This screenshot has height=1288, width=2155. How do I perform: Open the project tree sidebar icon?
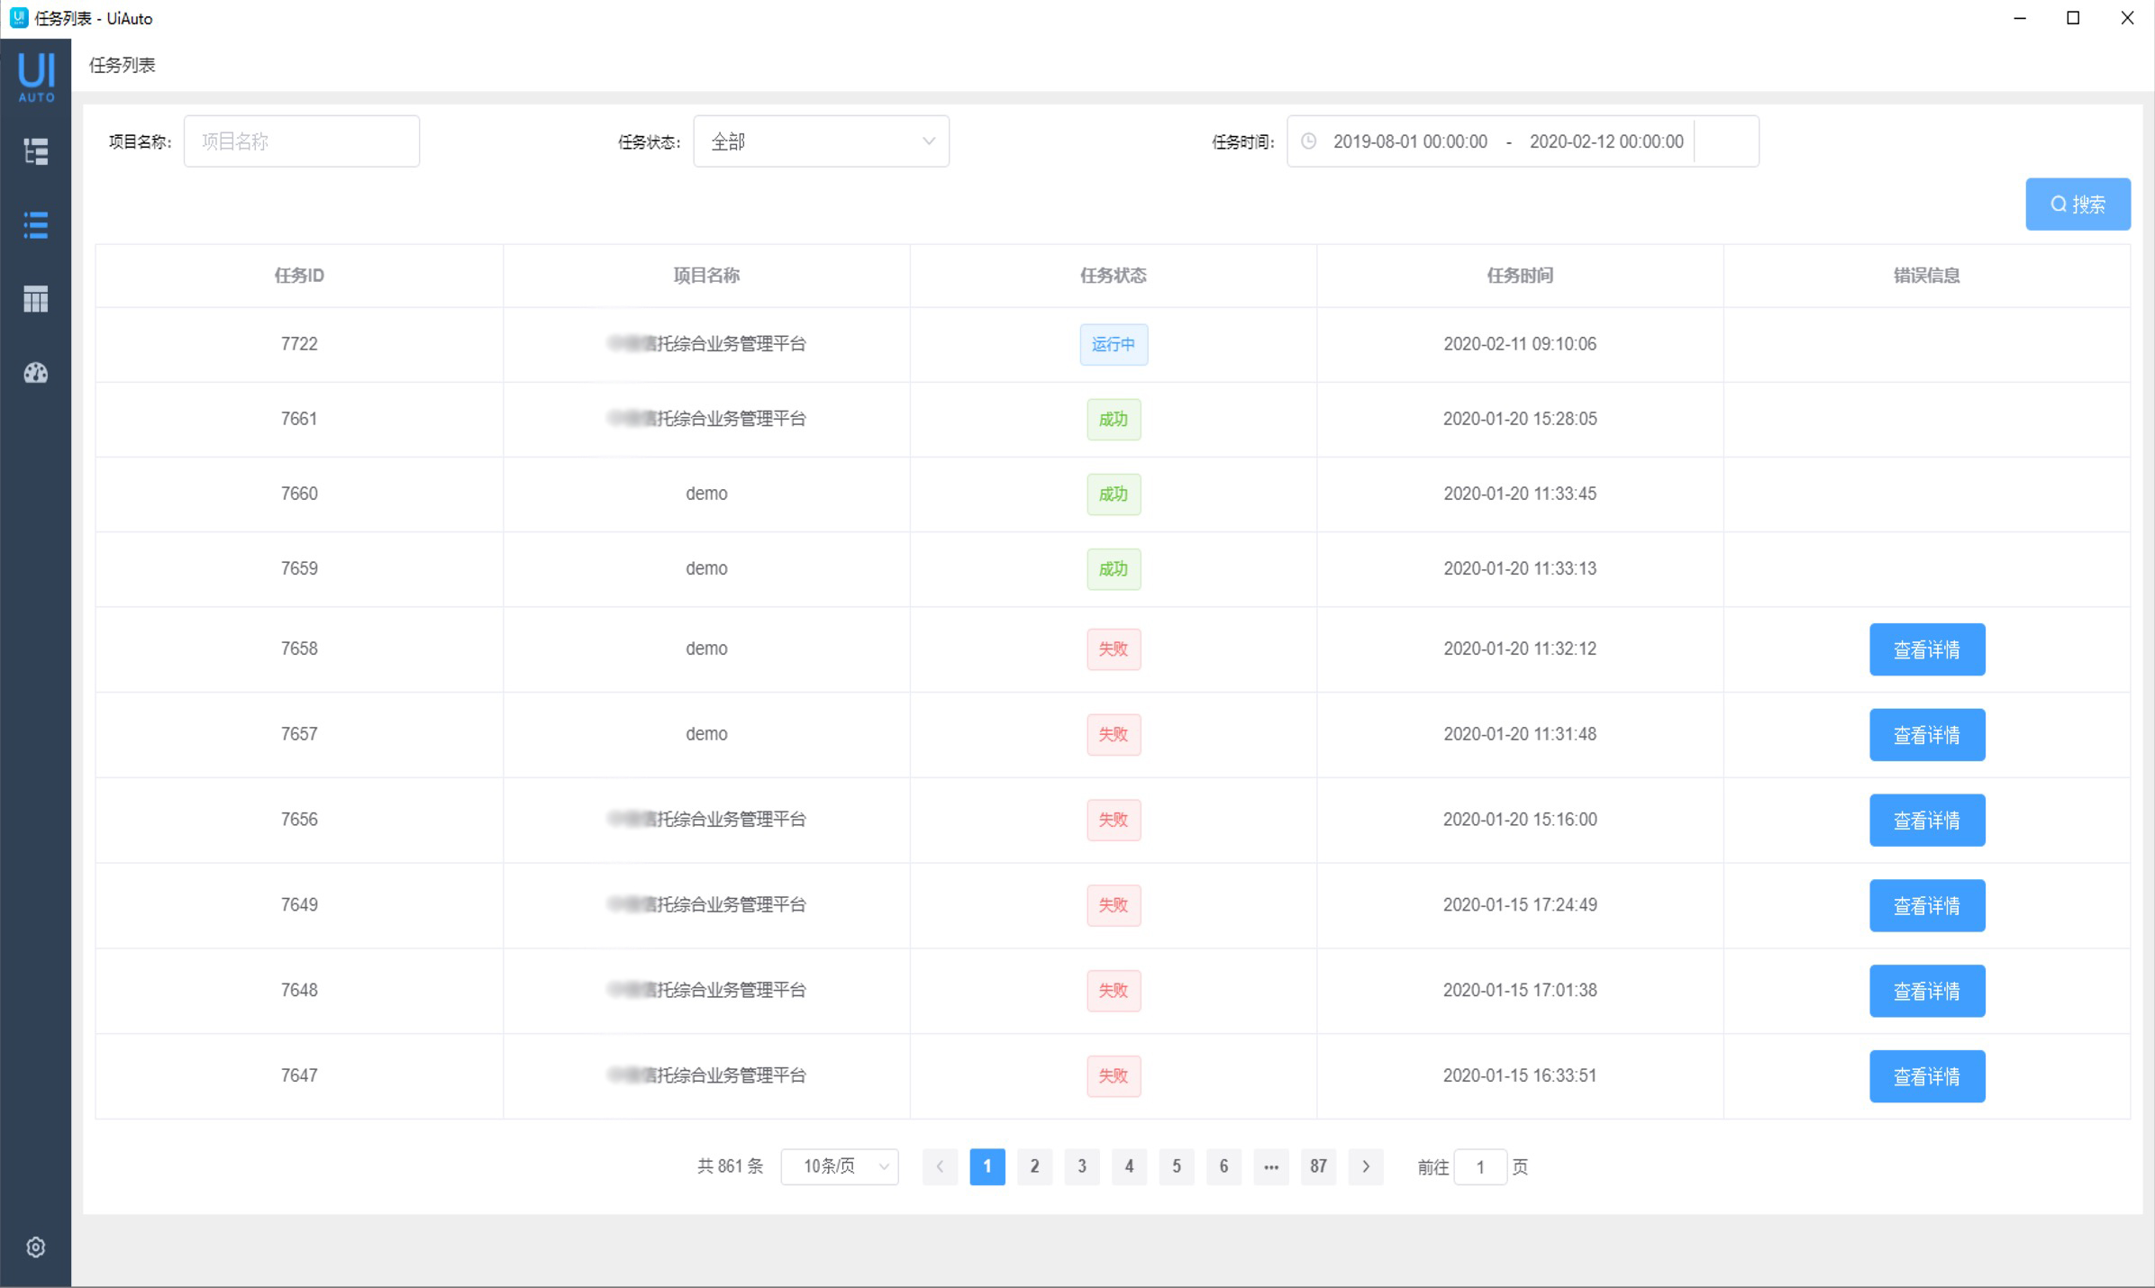pyautogui.click(x=35, y=151)
